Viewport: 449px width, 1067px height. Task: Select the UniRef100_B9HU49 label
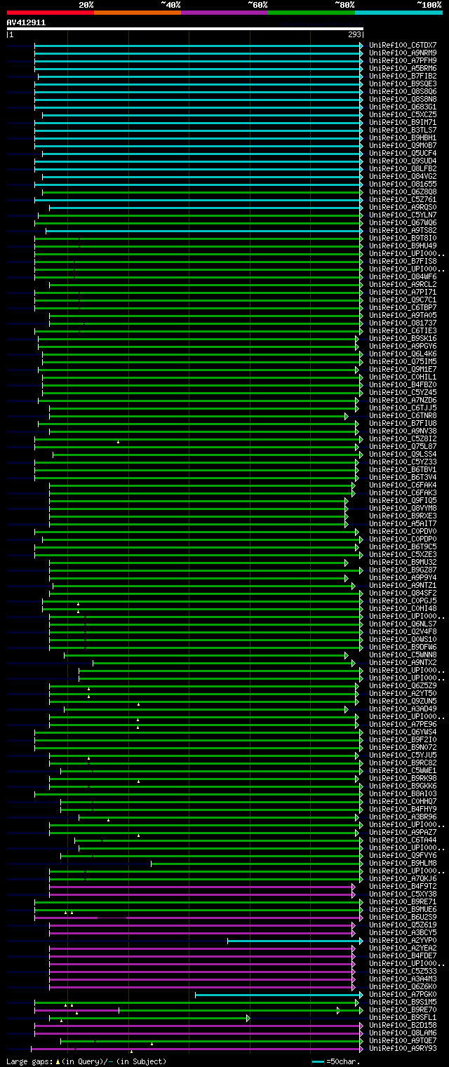(403, 246)
